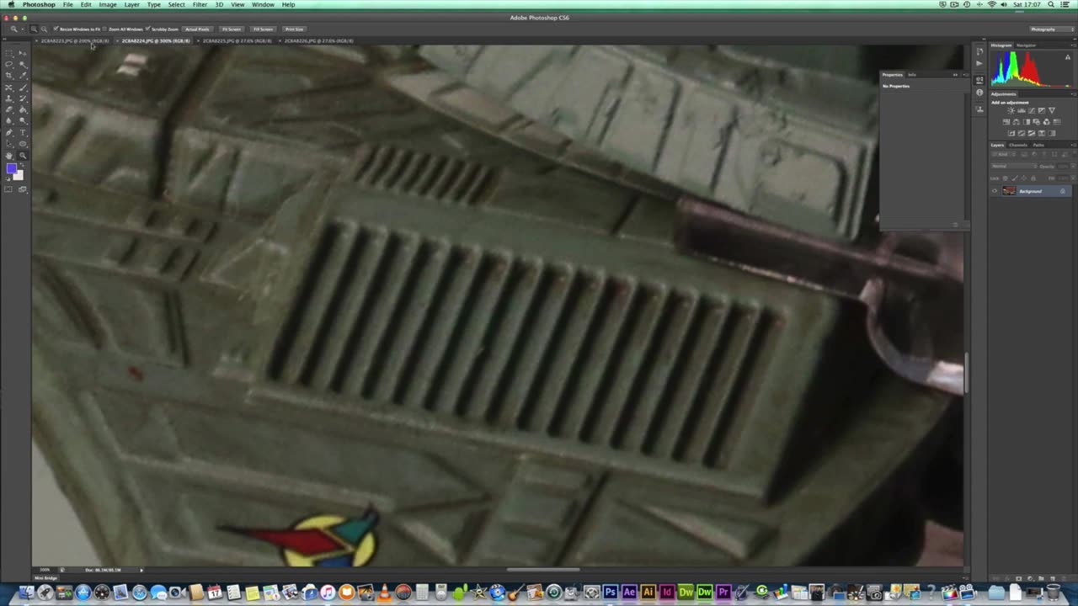Open the layer Kind filter dropdown
The image size is (1078, 606).
click(x=1003, y=154)
